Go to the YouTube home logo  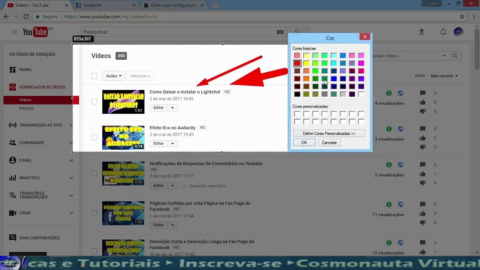click(35, 32)
